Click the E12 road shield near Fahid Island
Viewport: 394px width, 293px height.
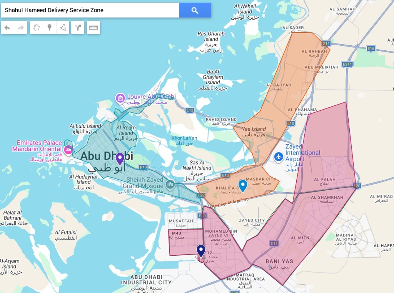[x=190, y=110]
